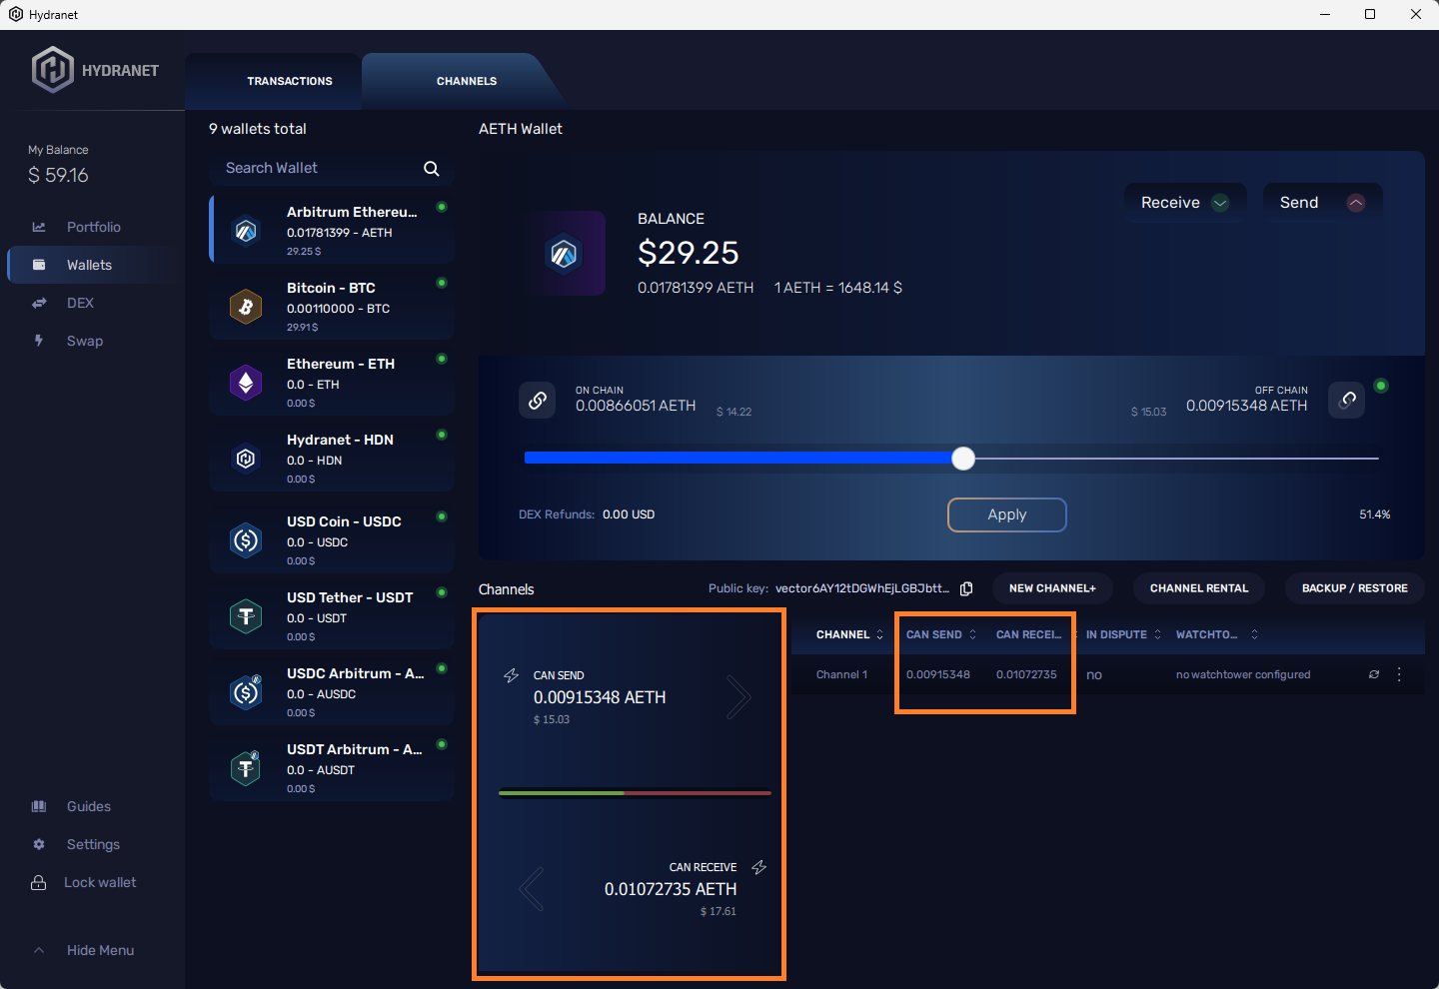This screenshot has height=989, width=1439.
Task: Click the green status dot on the Bitcoin wallet
Action: tap(442, 283)
